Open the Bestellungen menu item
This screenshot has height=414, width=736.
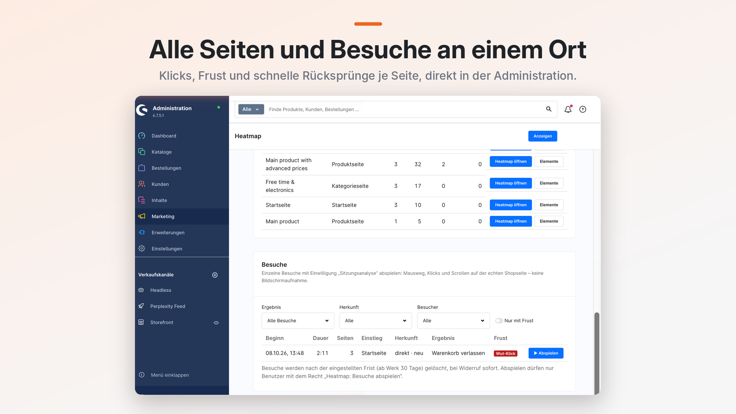pyautogui.click(x=182, y=168)
